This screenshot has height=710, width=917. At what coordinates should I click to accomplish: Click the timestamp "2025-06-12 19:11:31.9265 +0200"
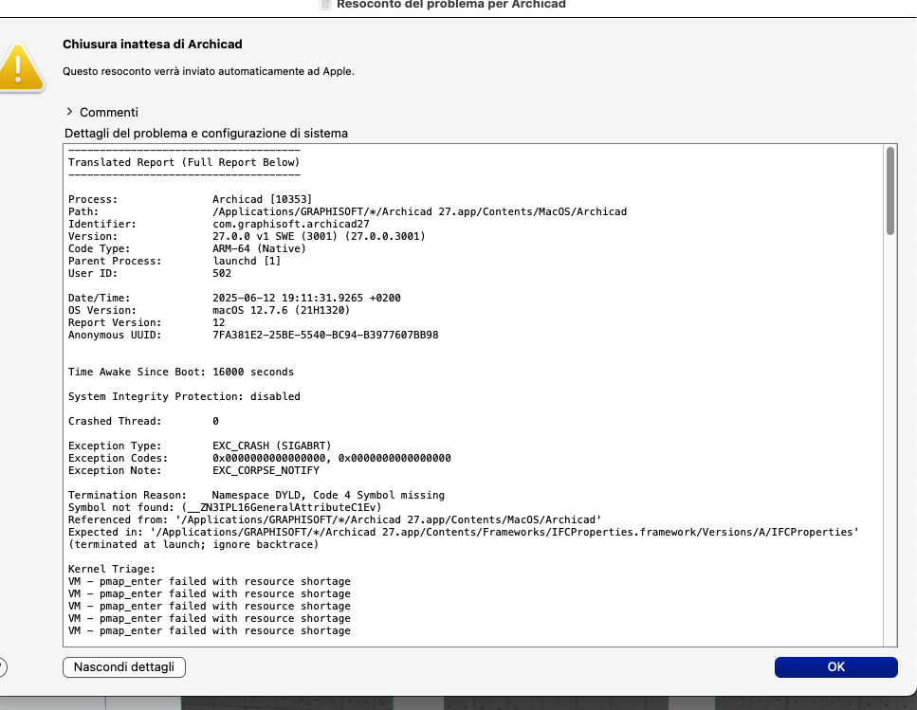tap(306, 298)
